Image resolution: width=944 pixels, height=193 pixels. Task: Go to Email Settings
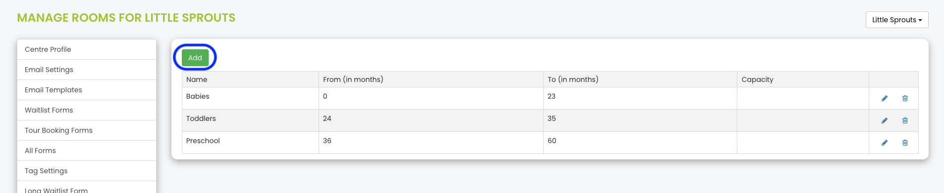(87, 70)
